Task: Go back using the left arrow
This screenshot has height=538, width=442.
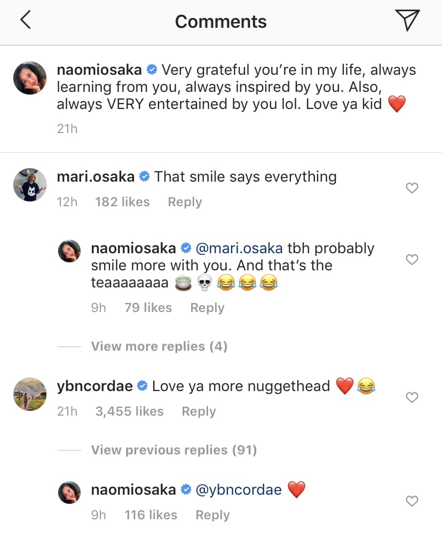Action: 26,20
